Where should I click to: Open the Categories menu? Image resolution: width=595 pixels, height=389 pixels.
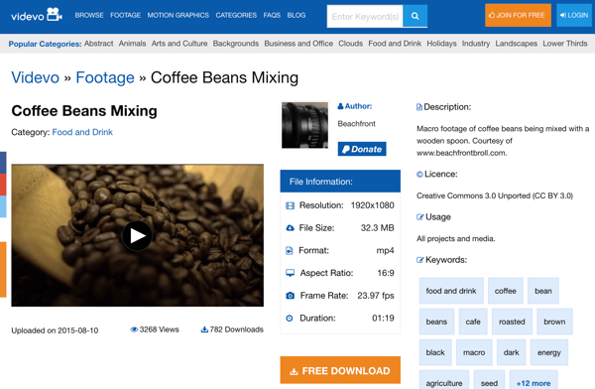(x=236, y=15)
